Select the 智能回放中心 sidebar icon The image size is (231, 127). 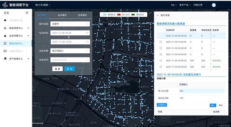pos(5,43)
